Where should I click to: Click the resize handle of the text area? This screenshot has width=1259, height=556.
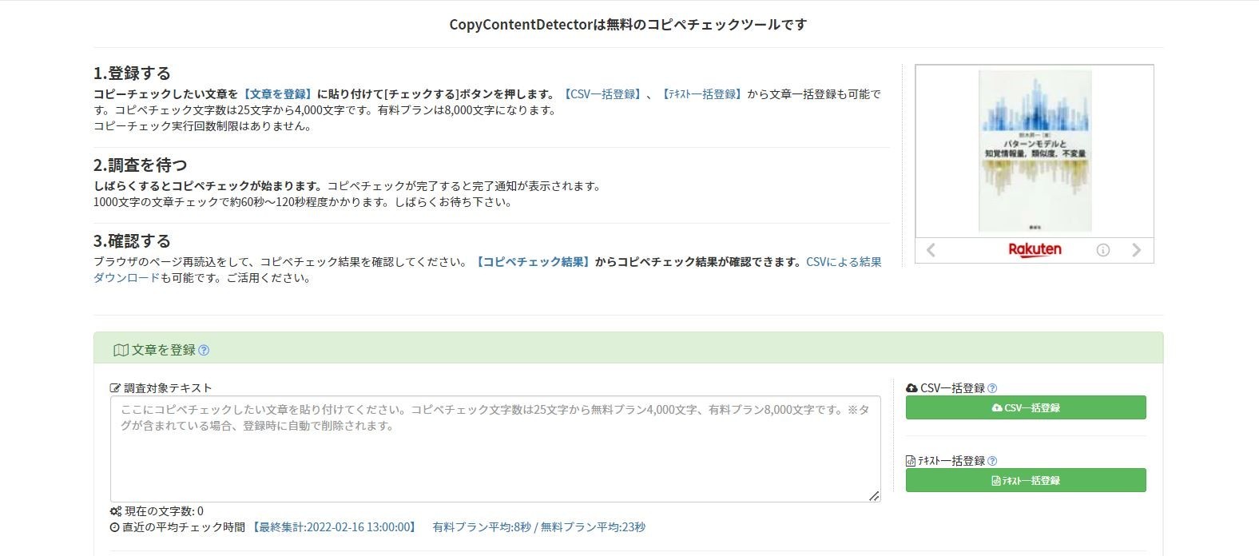874,496
